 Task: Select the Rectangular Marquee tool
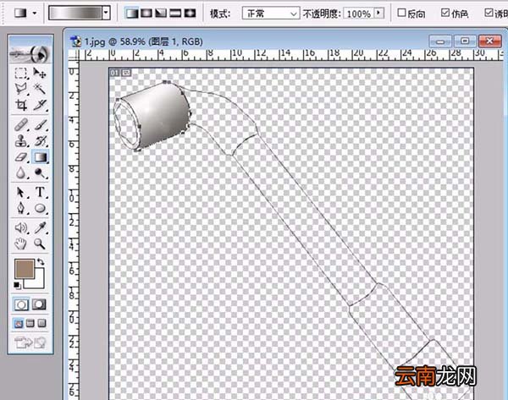(21, 73)
